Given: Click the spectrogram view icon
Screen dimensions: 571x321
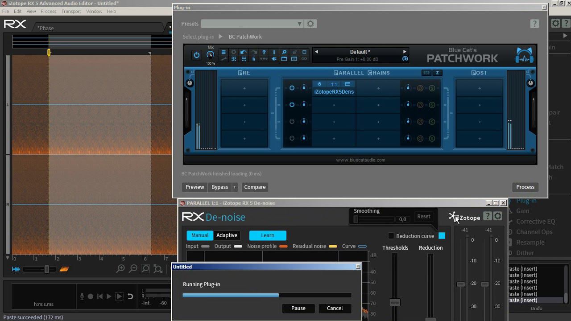Looking at the screenshot, I should tap(64, 269).
